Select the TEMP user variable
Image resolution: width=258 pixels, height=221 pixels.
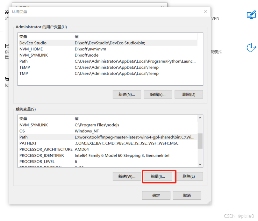[x=108, y=67]
